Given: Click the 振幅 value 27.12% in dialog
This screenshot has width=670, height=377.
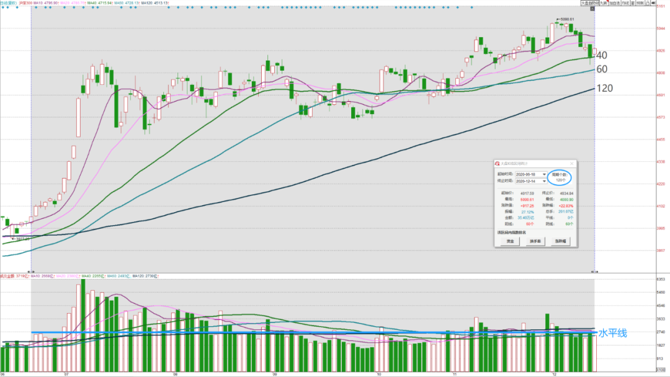Looking at the screenshot, I should pos(528,212).
